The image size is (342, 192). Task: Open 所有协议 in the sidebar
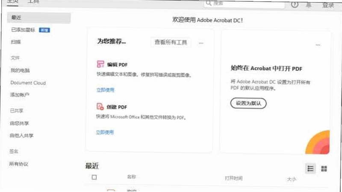pos(19,164)
